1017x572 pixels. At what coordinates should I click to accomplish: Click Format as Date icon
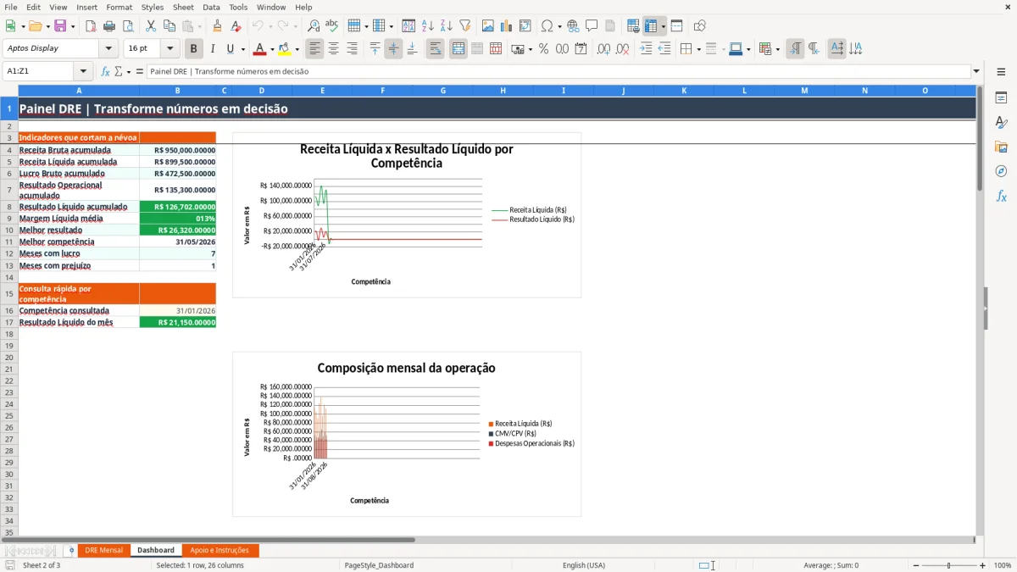581,49
